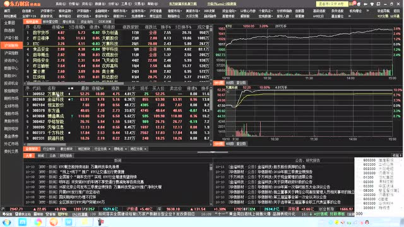Click the window layout icon in title bar
The width and height of the screenshot is (404, 227).
pos(379,4)
